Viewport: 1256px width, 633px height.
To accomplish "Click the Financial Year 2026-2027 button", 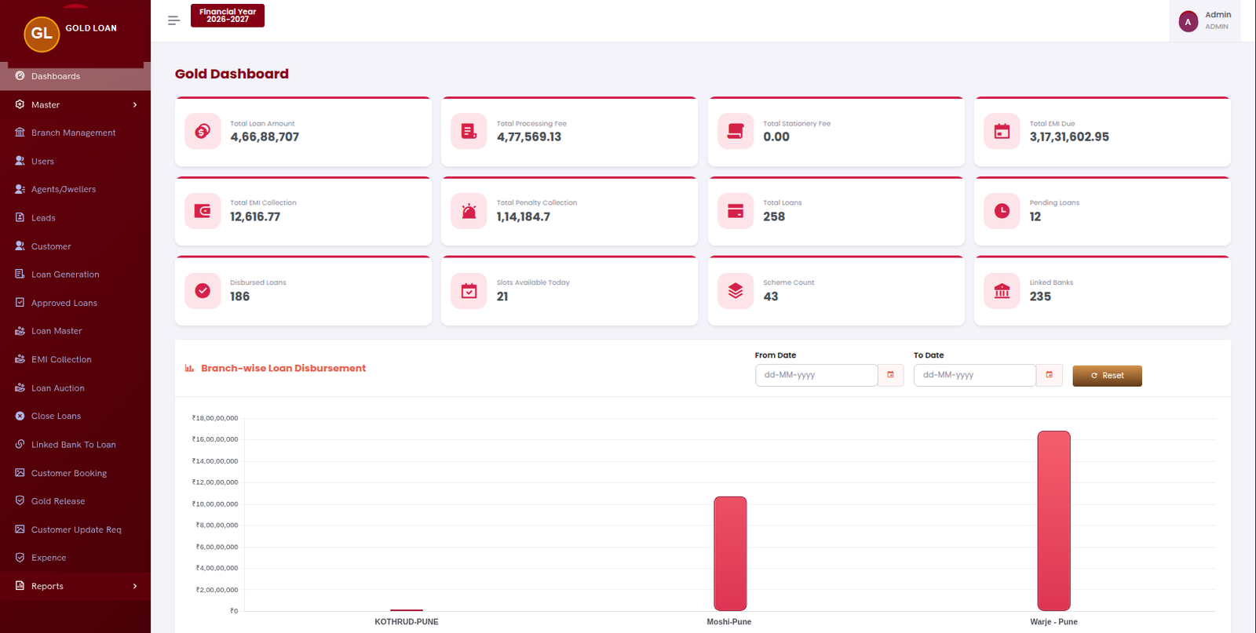I will (228, 16).
